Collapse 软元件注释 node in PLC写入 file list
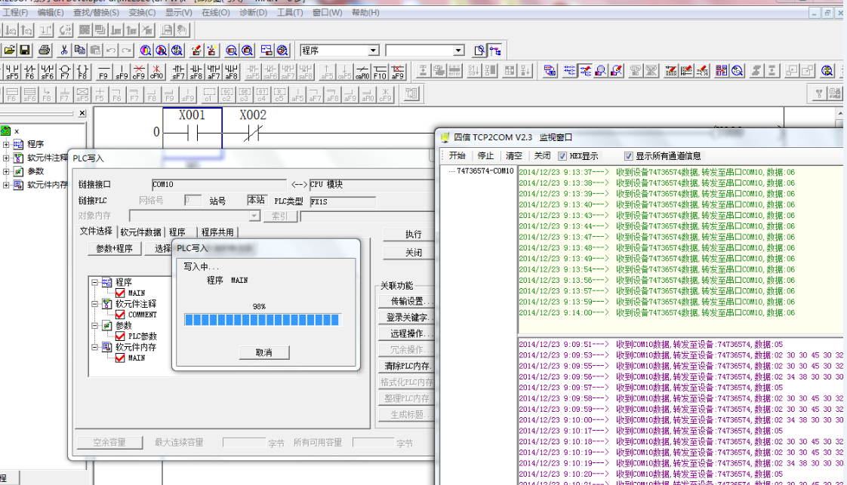847x485 pixels. tap(94, 304)
